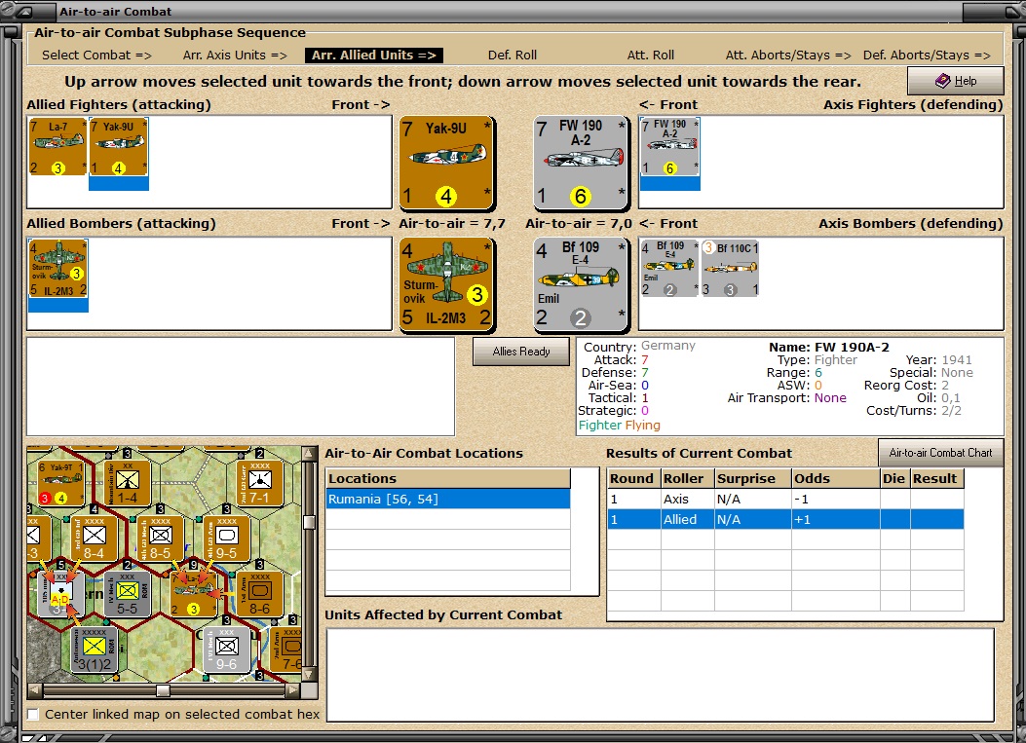Toggle Center linked map on selected combat hex
1026x743 pixels.
[x=33, y=714]
